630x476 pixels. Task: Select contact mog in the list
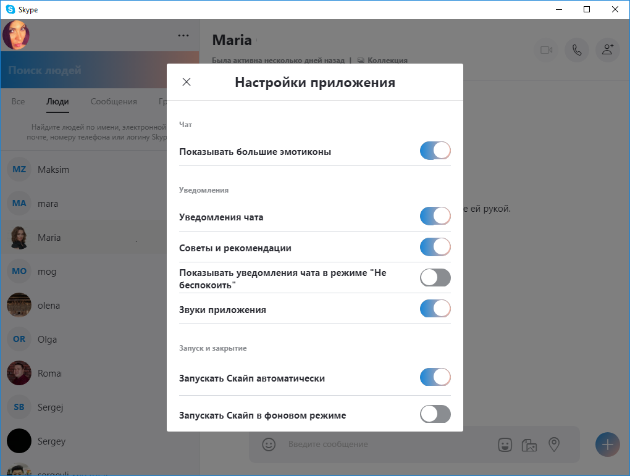(x=83, y=271)
